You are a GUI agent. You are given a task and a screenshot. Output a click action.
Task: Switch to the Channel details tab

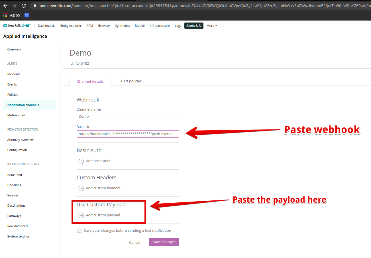(x=90, y=81)
